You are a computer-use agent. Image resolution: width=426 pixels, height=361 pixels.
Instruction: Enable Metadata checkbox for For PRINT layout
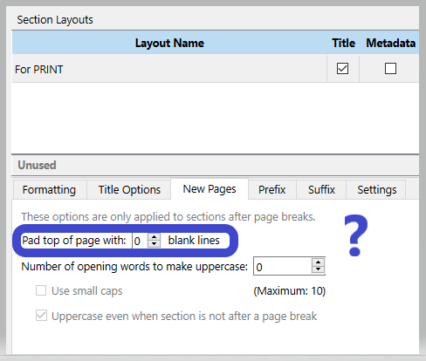pos(390,69)
